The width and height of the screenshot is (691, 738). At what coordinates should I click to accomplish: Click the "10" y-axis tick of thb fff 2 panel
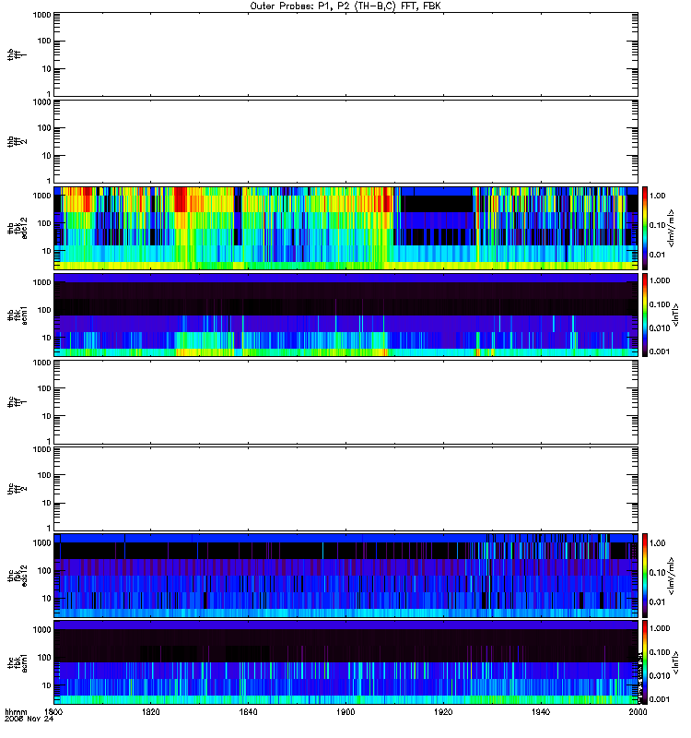coord(47,156)
